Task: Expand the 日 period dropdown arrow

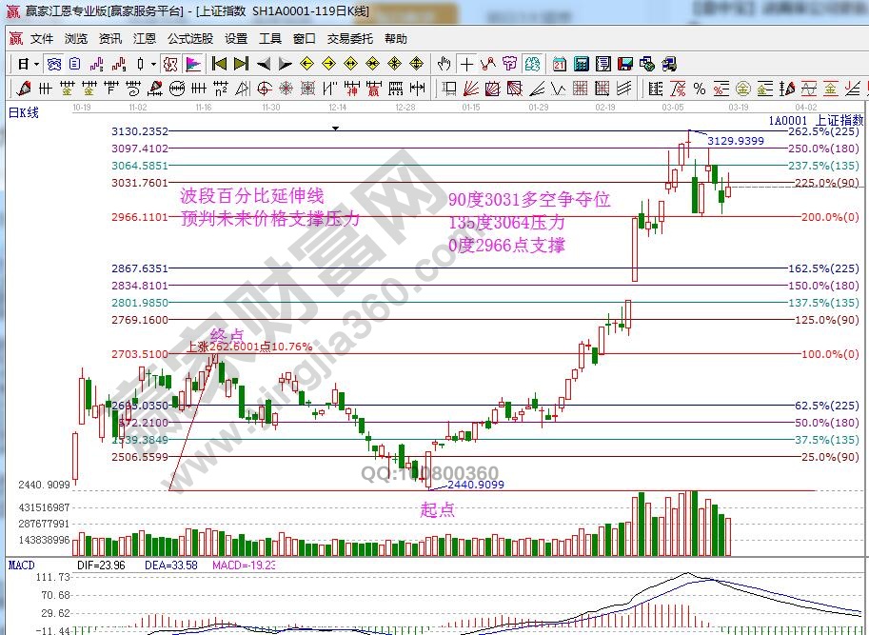Action: pos(36,64)
